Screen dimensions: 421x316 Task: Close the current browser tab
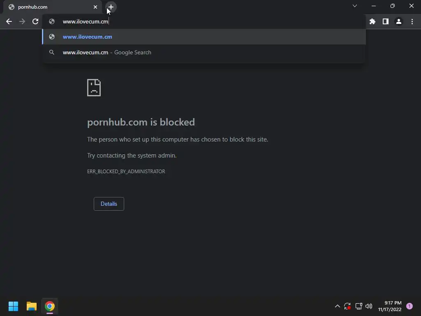[x=95, y=7]
